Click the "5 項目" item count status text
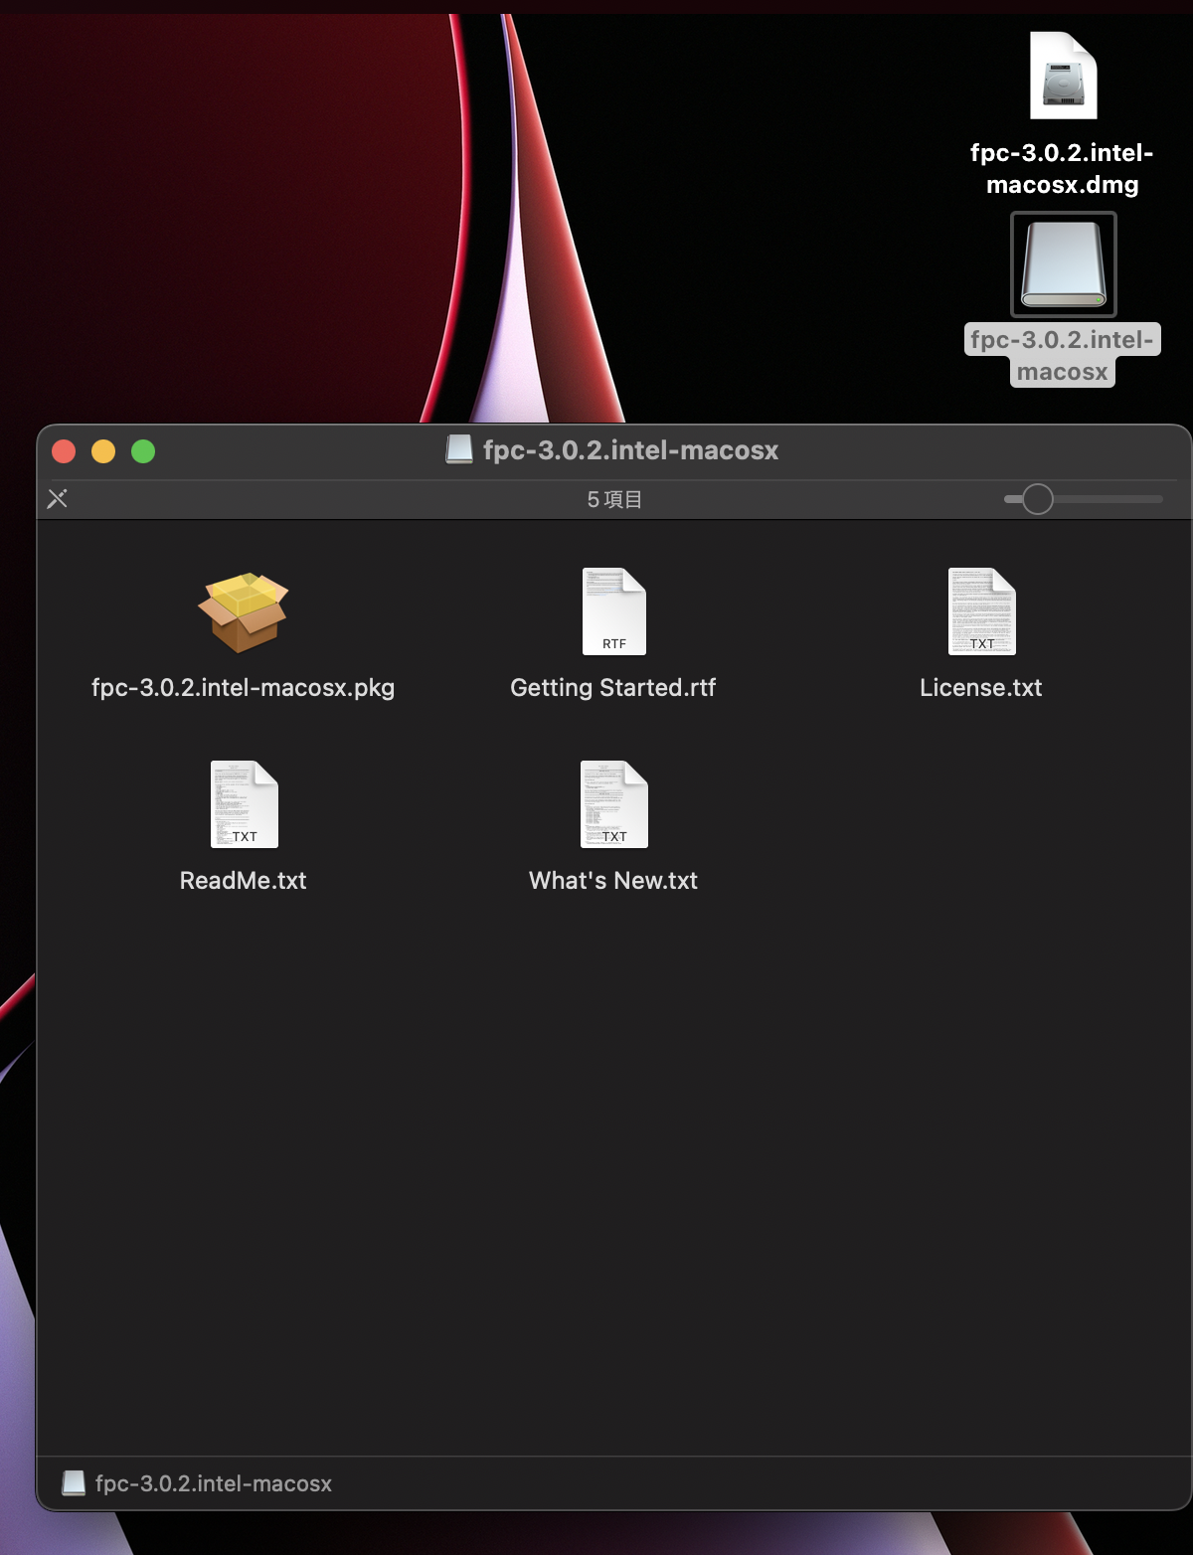The width and height of the screenshot is (1193, 1555). (x=614, y=499)
